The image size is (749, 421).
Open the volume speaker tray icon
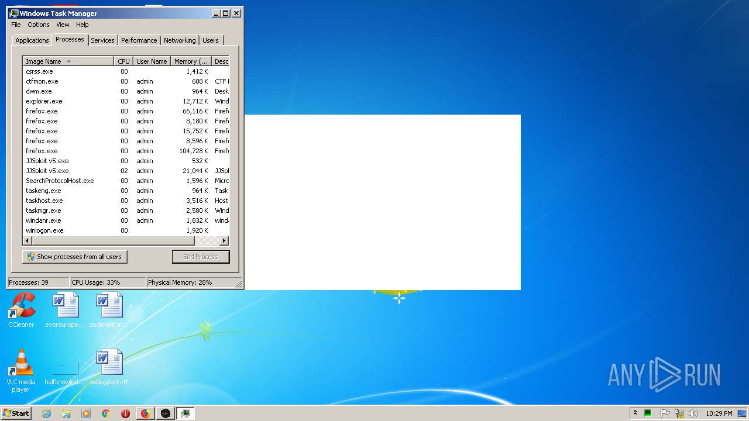coord(693,413)
